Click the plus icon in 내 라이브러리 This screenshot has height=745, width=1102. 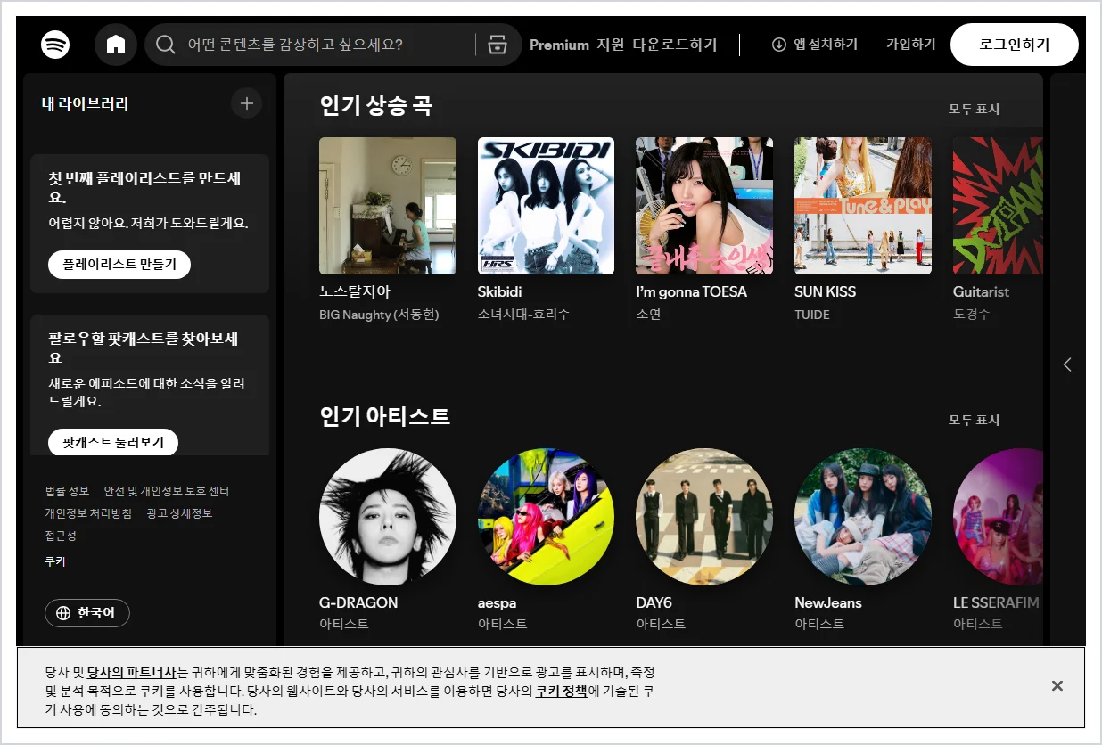247,103
